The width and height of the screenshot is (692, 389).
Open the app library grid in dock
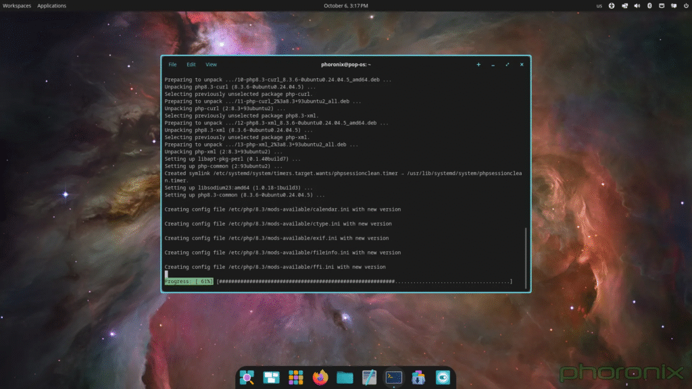point(295,378)
